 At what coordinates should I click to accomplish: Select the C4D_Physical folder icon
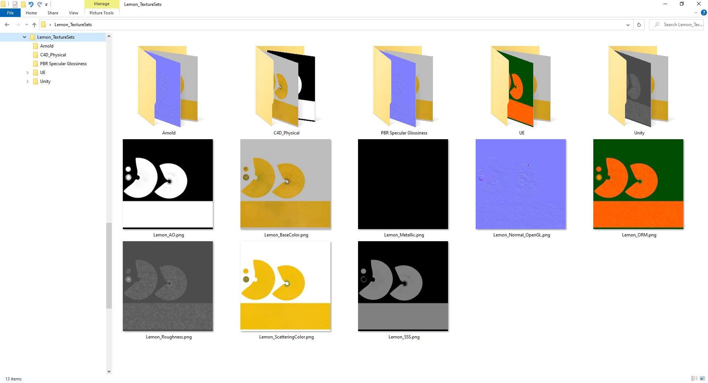[x=285, y=87]
